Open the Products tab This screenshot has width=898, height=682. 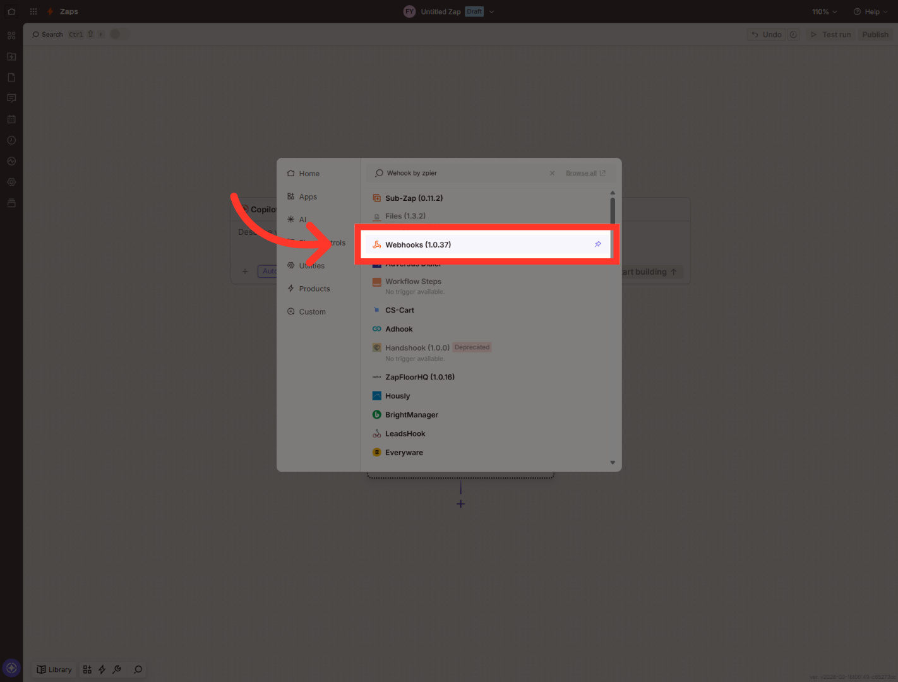pyautogui.click(x=308, y=289)
